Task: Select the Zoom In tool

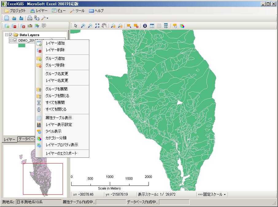Action: click(83, 26)
